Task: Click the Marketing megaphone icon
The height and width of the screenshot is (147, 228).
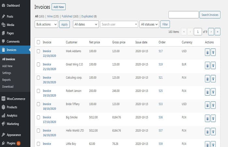Action: pos(3,124)
